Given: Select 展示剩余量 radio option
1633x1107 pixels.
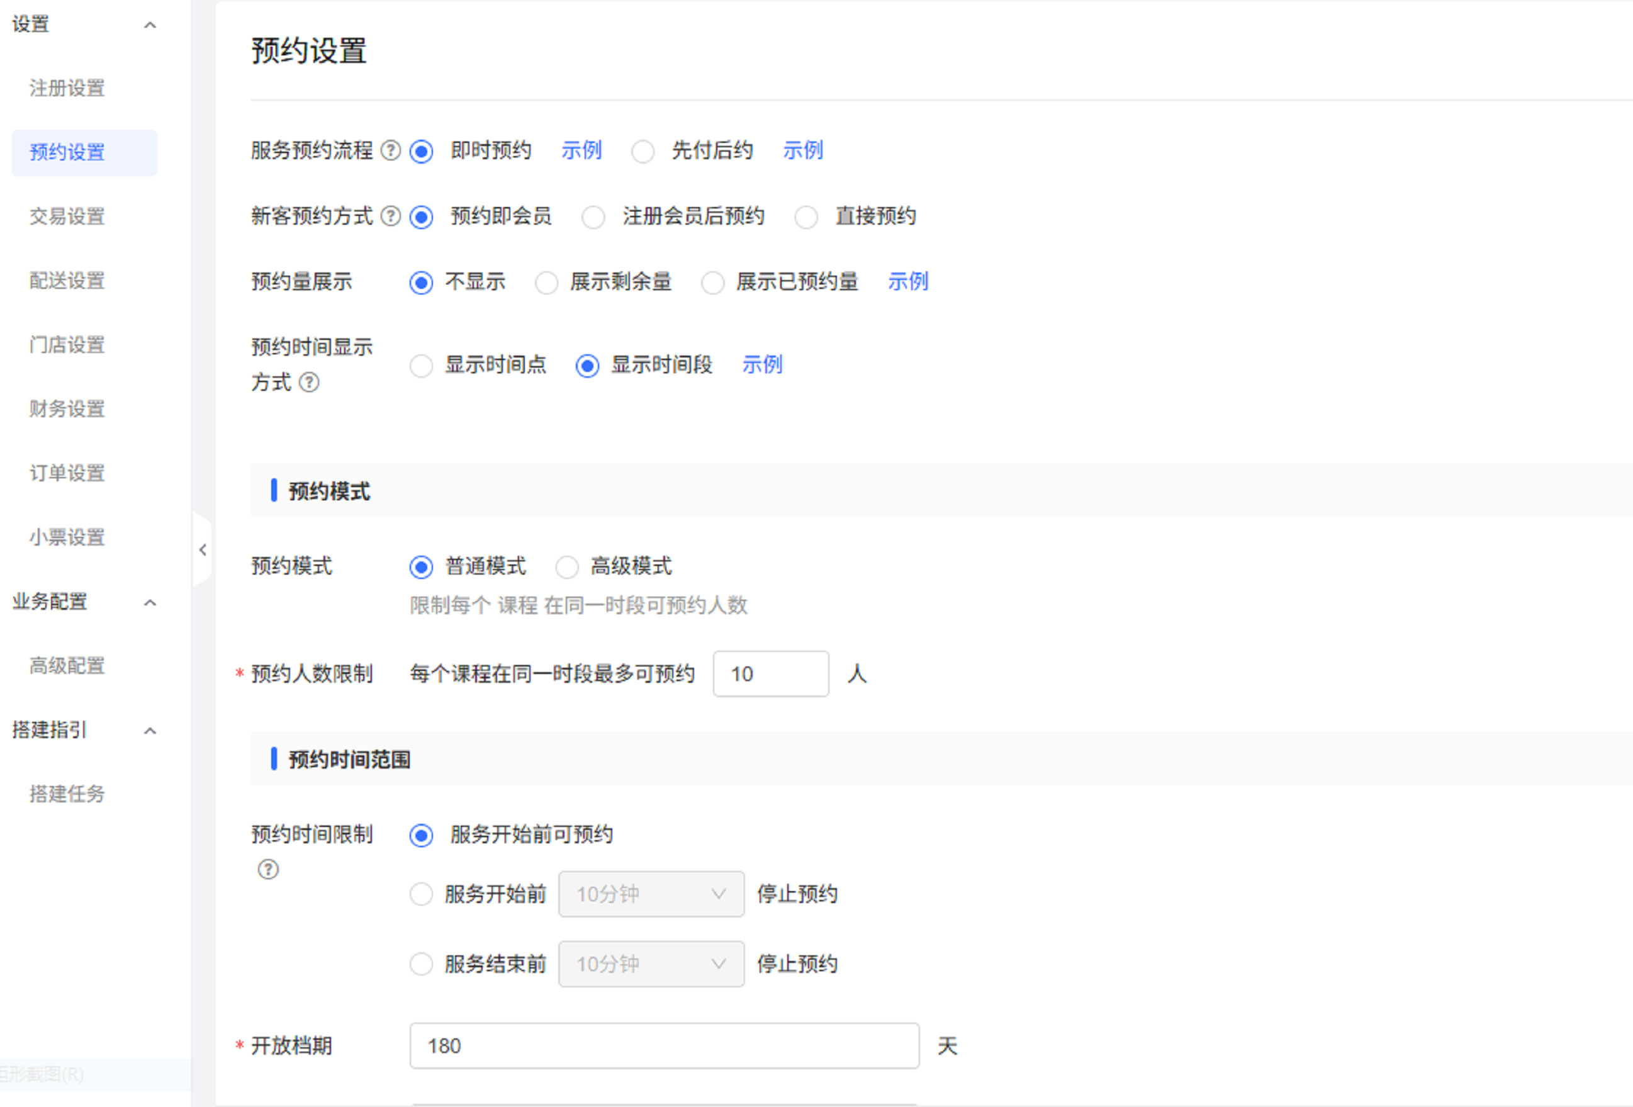Looking at the screenshot, I should [x=546, y=283].
